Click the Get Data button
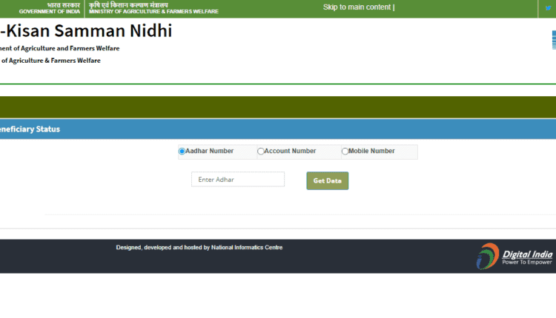Screen dimensions: 556x318 click(x=327, y=180)
